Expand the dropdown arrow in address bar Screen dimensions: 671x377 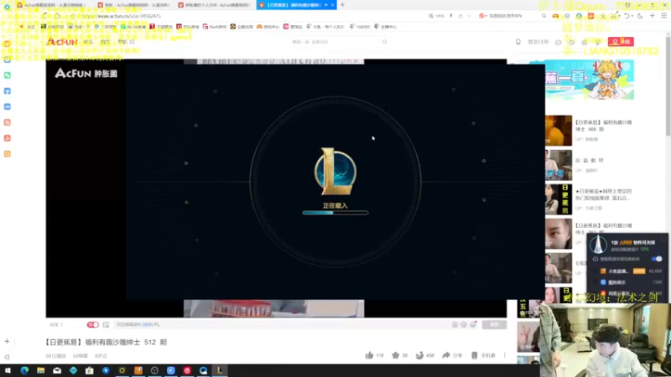469,16
